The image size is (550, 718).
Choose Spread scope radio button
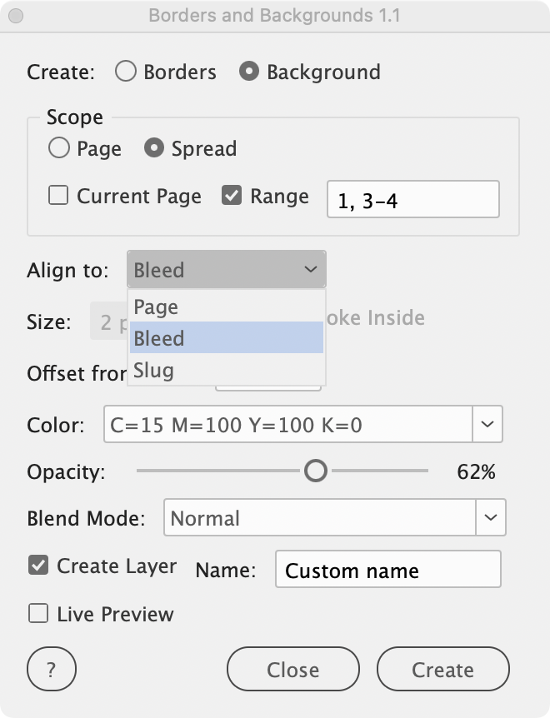tap(154, 148)
